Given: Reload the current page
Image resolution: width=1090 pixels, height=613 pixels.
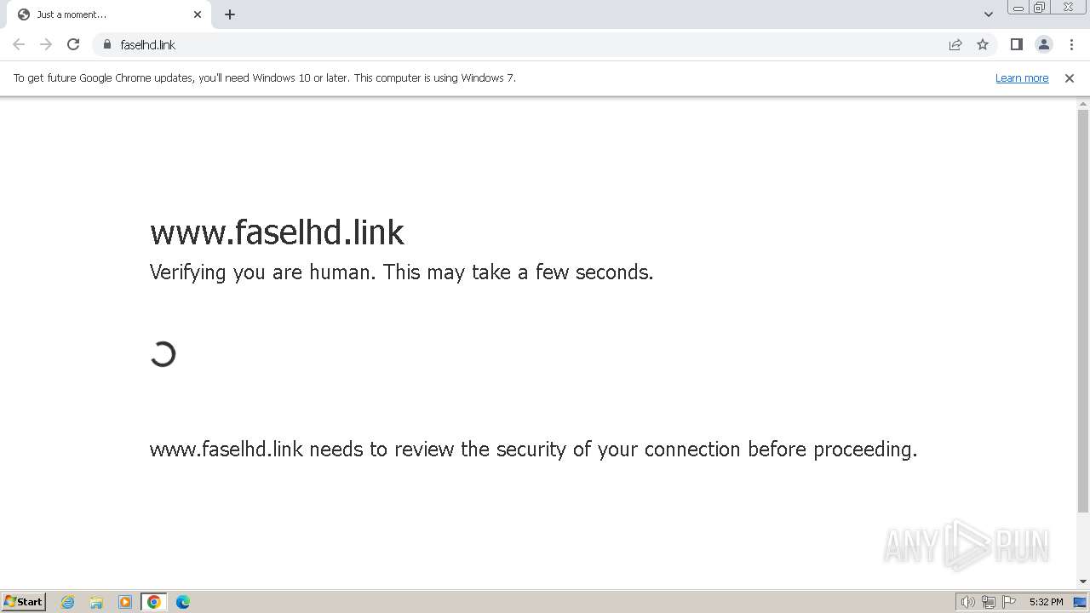Looking at the screenshot, I should click(73, 44).
